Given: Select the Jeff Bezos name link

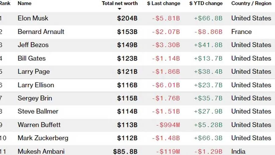Looking at the screenshot, I should [33, 45].
